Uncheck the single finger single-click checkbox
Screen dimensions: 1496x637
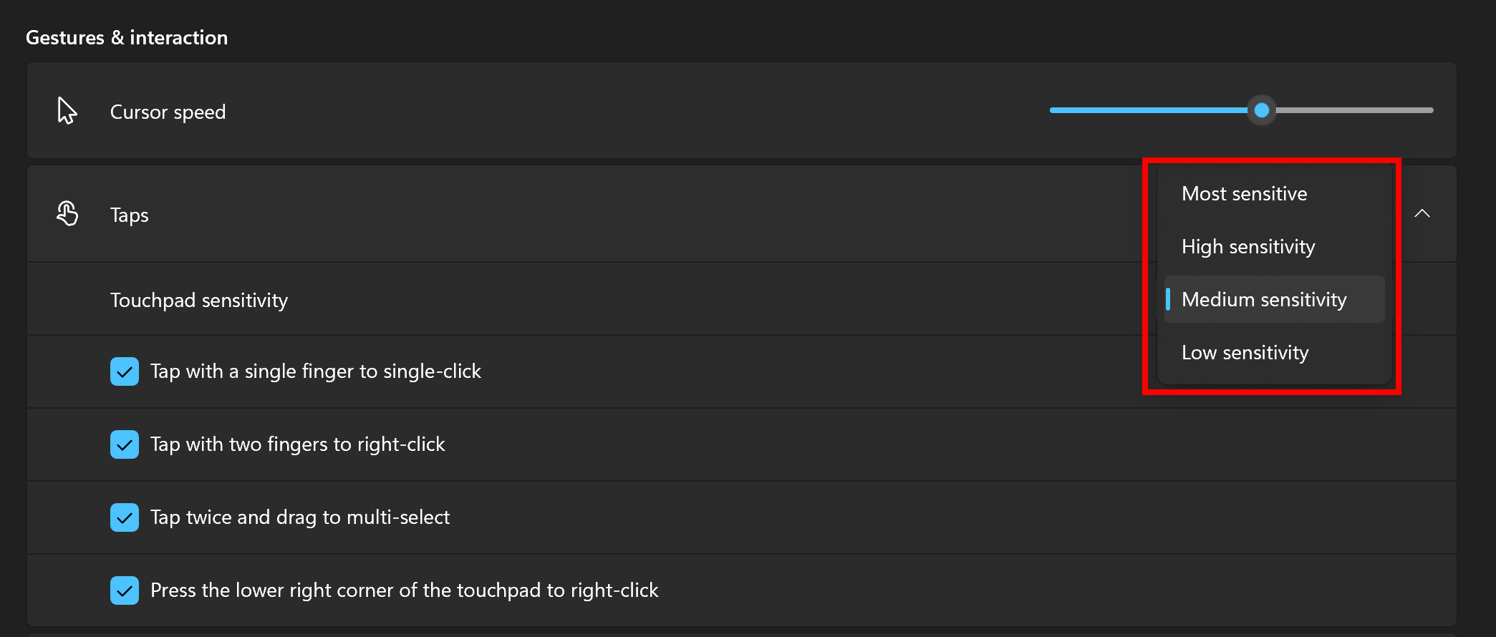pos(125,371)
